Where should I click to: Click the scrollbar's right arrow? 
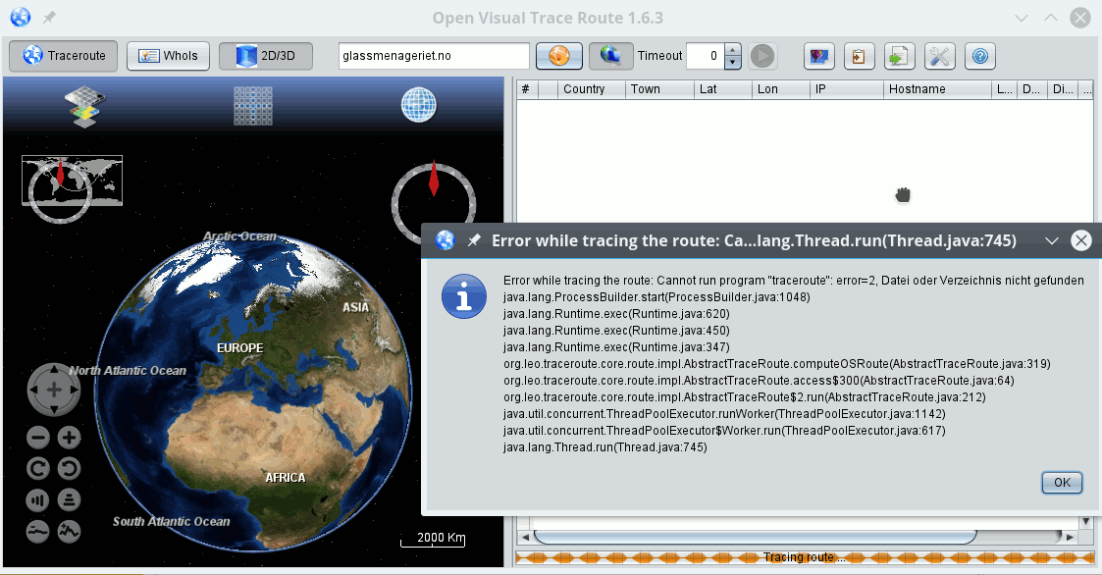point(1070,537)
